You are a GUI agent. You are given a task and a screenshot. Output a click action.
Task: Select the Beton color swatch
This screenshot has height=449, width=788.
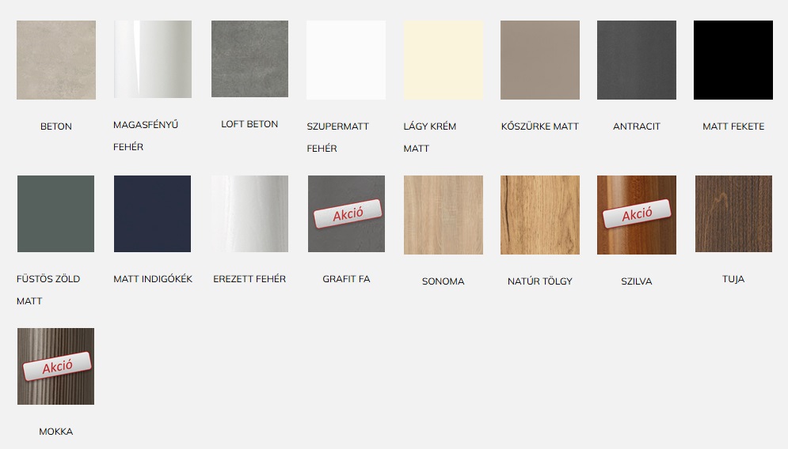tap(55, 60)
